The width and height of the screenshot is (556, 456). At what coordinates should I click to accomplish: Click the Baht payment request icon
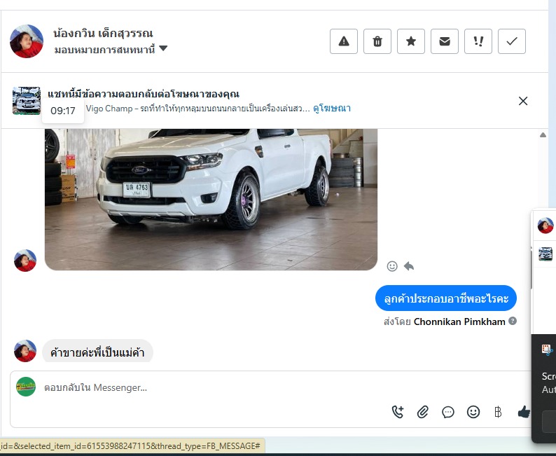(498, 412)
